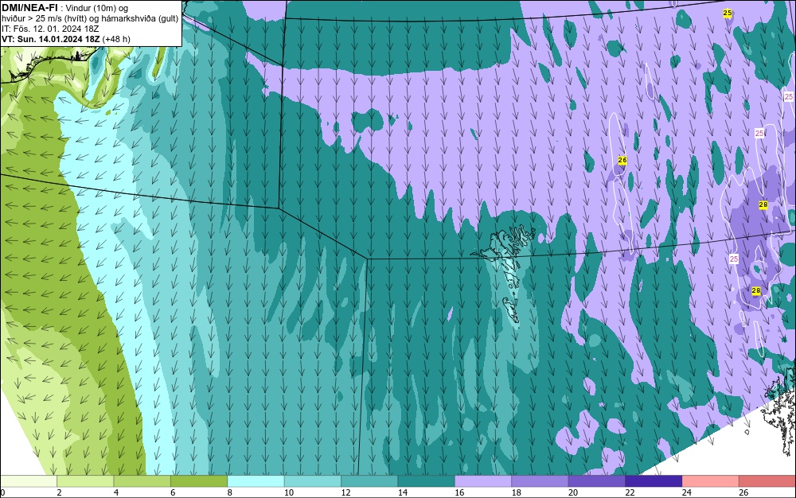Pick the red legend swatch above 26 m/s
Viewport: 796px width, 498px height.
(x=767, y=481)
